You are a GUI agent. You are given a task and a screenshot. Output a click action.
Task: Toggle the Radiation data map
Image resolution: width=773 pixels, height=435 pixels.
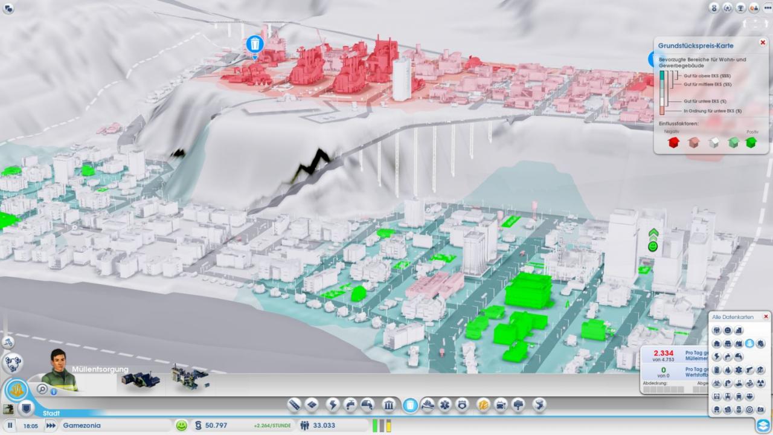point(761,382)
